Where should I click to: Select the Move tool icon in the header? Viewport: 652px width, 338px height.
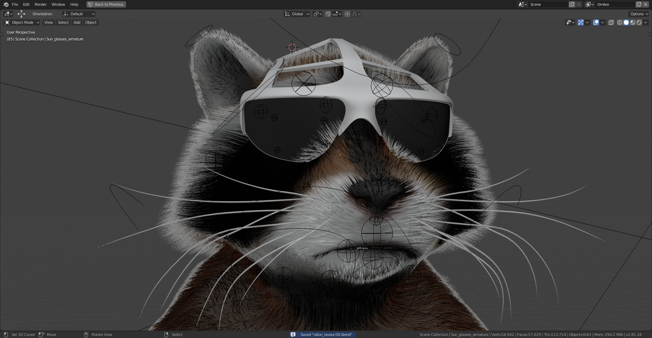(21, 14)
